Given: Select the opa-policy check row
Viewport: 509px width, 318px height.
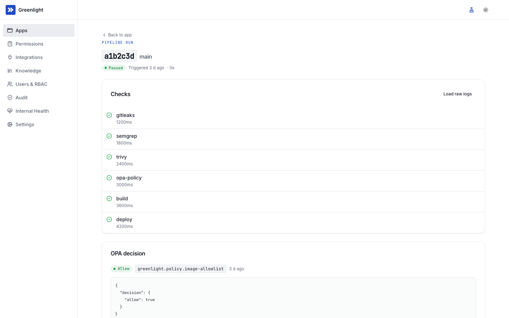Looking at the screenshot, I should tap(293, 181).
